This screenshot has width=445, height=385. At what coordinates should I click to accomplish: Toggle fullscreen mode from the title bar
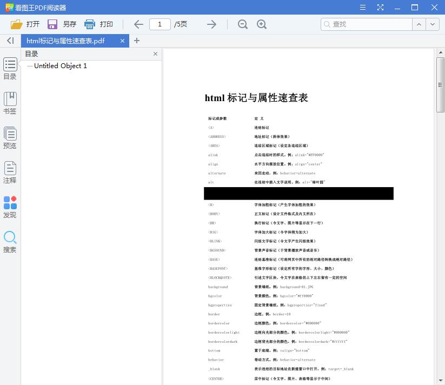point(380,8)
